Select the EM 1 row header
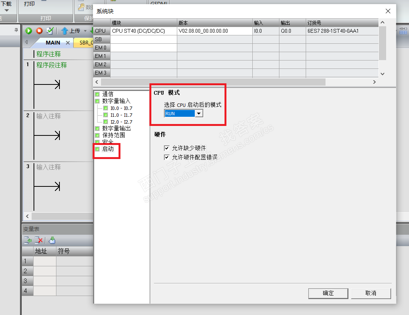 click(x=102, y=56)
